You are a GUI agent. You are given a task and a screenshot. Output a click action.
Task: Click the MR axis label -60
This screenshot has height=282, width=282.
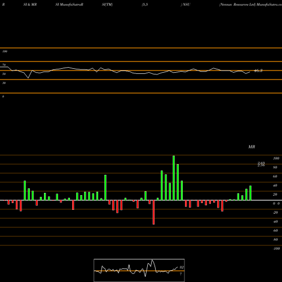tap(275, 231)
